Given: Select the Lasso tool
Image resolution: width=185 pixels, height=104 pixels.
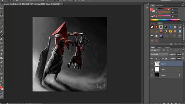Looking at the screenshot, I should coord(1,16).
